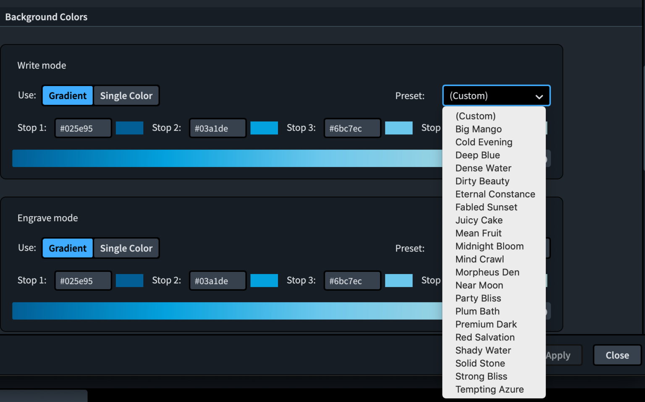Choose the Big Mango preset
Image resolution: width=645 pixels, height=402 pixels.
tap(478, 129)
